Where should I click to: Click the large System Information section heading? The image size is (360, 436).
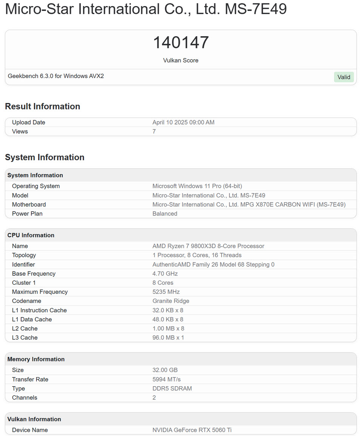point(45,157)
